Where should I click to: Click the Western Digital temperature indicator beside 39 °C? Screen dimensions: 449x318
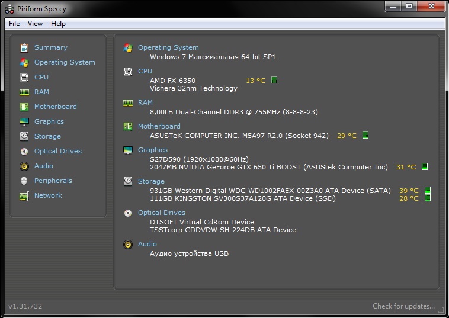[428, 190]
